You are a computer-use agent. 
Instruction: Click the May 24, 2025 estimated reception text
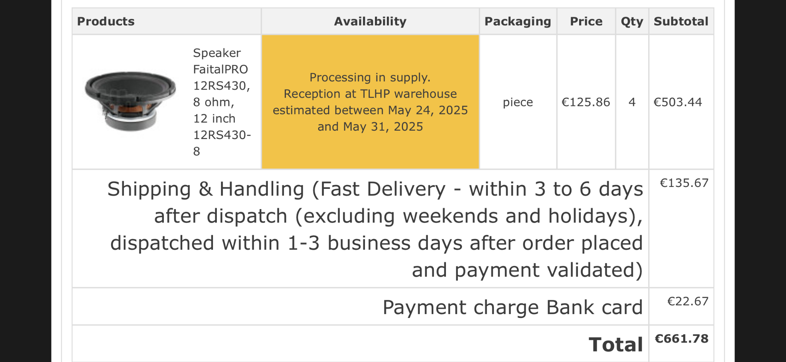pyautogui.click(x=428, y=110)
